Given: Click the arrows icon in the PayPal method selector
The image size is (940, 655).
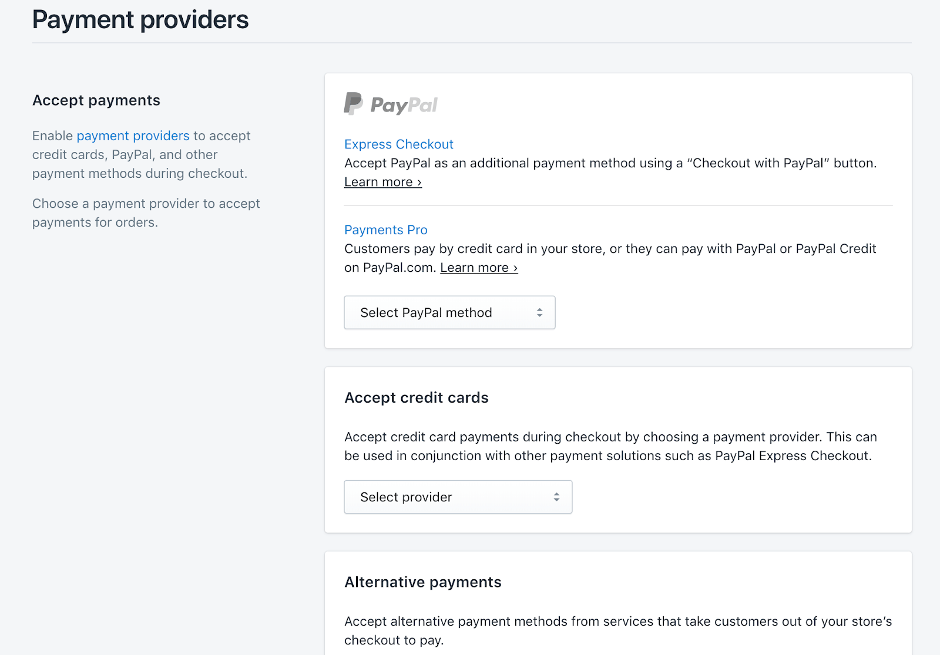Looking at the screenshot, I should click(539, 313).
